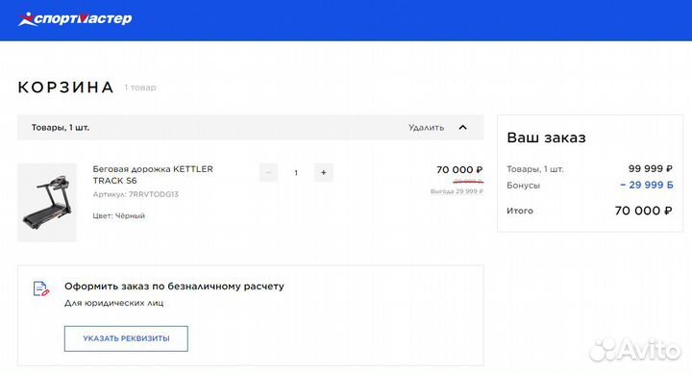Decrease treadmill quantity with minus button

268,173
